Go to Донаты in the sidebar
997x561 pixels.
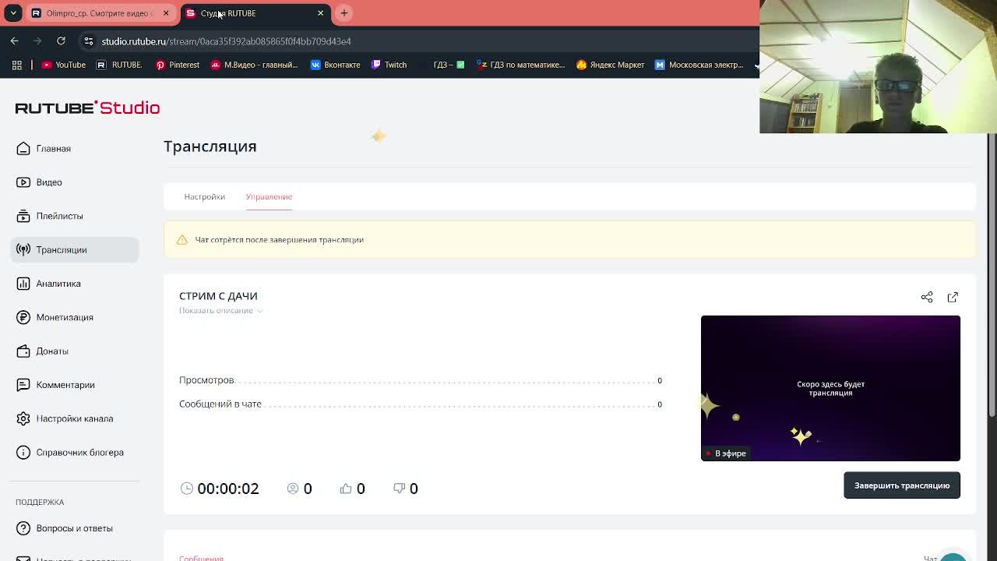tap(42, 351)
